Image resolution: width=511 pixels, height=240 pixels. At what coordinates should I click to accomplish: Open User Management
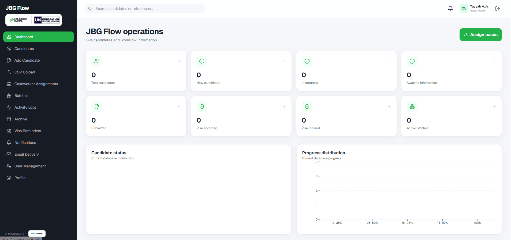(39, 166)
